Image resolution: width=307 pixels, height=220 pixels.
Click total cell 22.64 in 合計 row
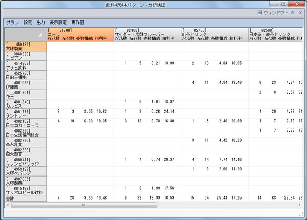[289, 198]
